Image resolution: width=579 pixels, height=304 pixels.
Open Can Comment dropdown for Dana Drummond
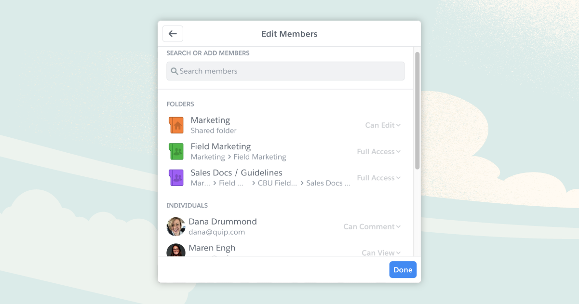point(372,226)
